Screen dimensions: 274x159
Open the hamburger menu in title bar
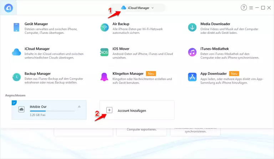(x=251, y=8)
